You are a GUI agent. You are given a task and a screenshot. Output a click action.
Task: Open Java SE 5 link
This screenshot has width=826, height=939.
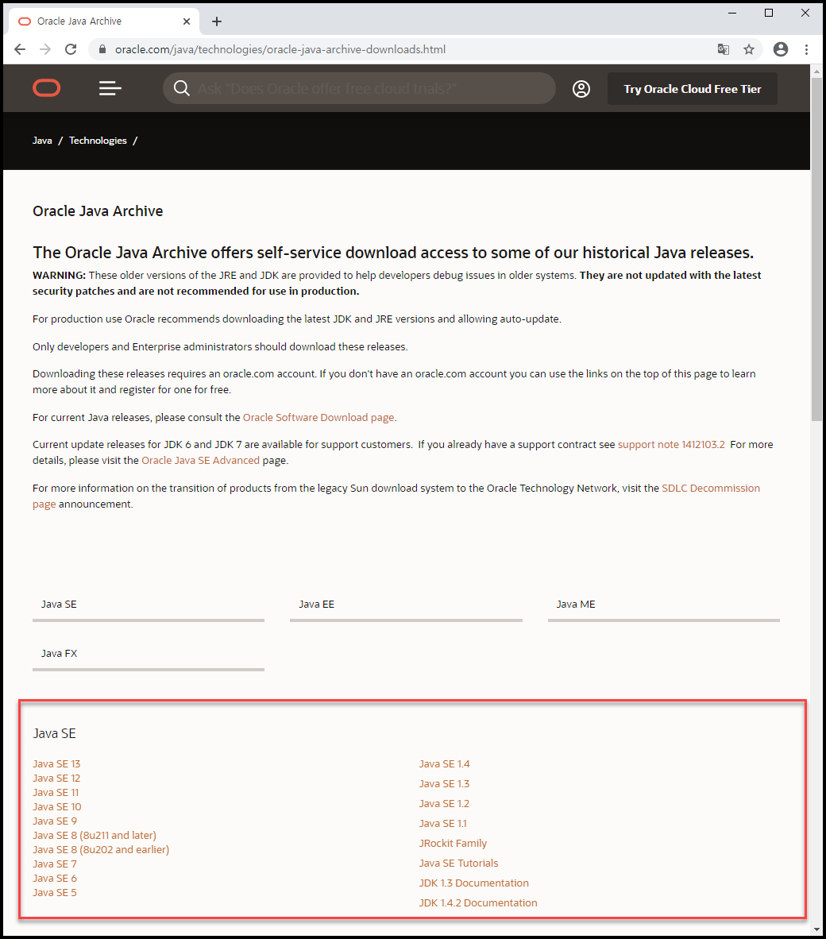(55, 892)
